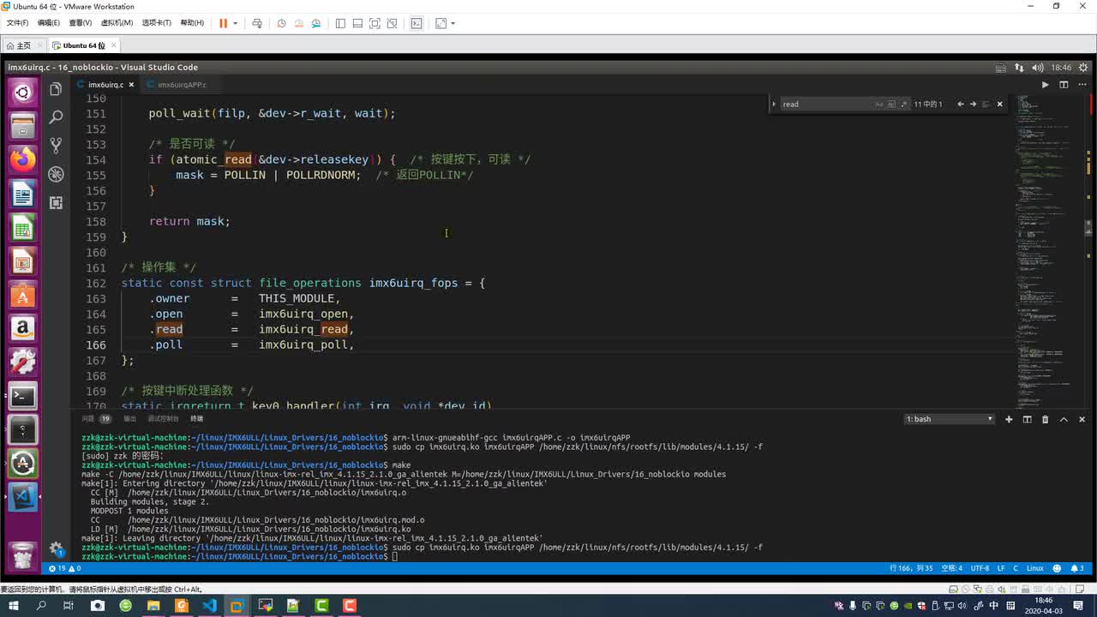1097x617 pixels.
Task: Toggle Match Case in find box
Action: click(879, 104)
